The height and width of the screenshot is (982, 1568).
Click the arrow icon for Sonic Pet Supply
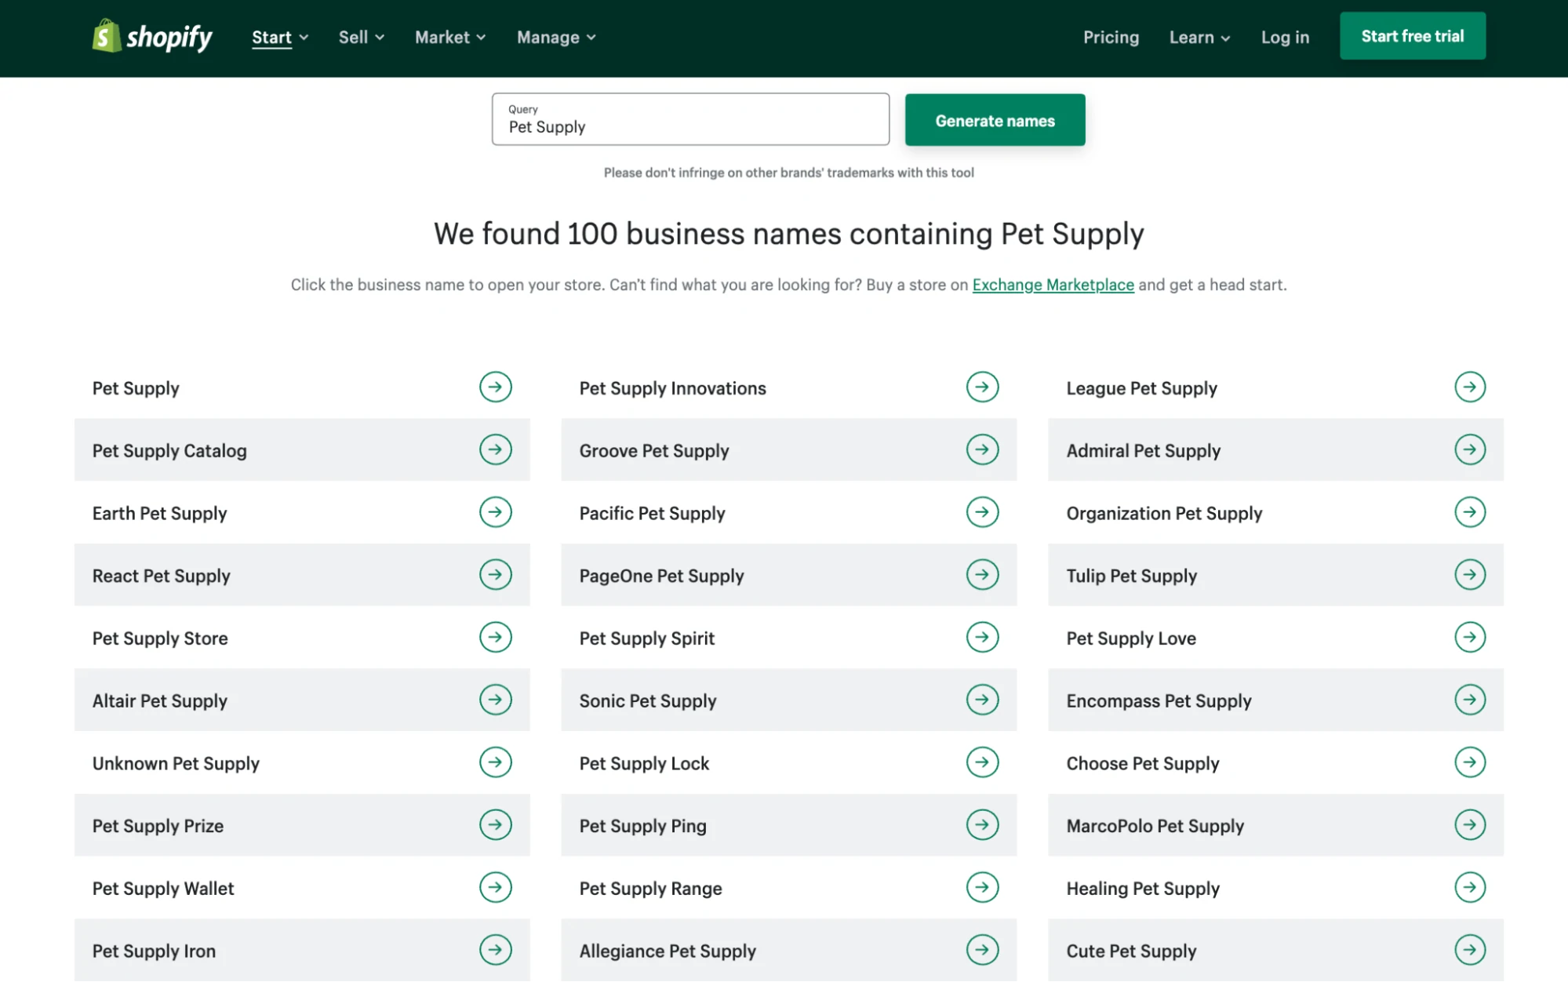(x=980, y=700)
